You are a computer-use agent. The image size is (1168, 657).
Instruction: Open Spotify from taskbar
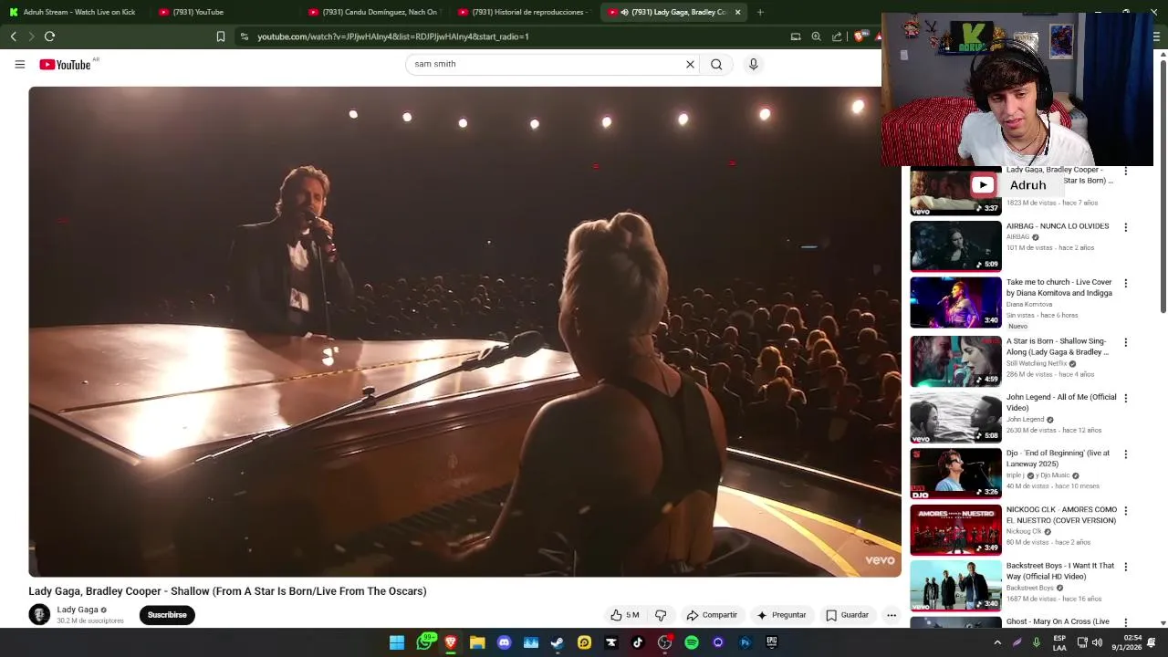point(692,642)
